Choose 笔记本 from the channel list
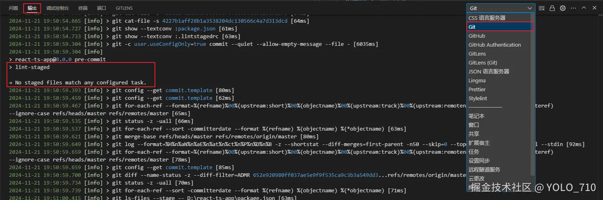 (x=501, y=116)
